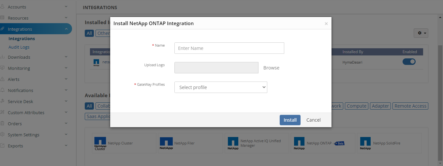443x166 pixels.
Task: Click the Enabled column header
Action: pyautogui.click(x=410, y=52)
